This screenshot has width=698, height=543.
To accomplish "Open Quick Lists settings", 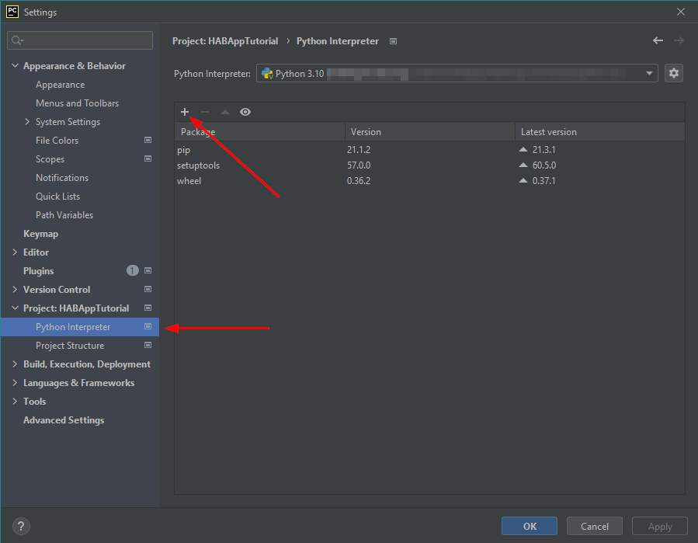I will [58, 197].
